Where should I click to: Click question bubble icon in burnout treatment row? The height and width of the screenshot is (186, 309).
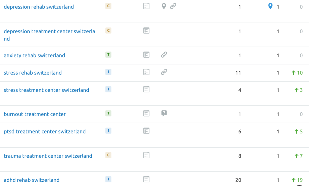[164, 113]
